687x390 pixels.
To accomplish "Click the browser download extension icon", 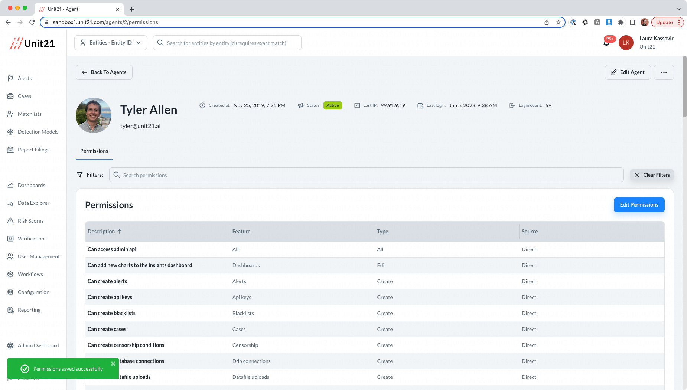I will click(609, 22).
